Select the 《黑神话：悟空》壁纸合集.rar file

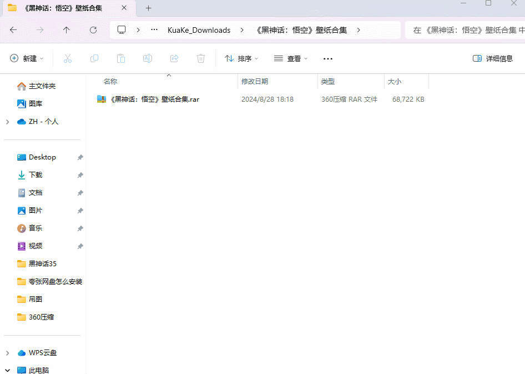tap(155, 99)
